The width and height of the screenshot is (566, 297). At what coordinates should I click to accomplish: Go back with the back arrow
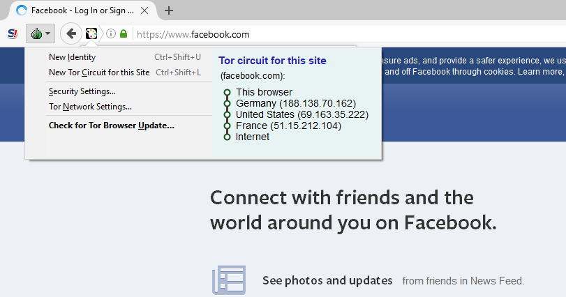pyautogui.click(x=70, y=33)
